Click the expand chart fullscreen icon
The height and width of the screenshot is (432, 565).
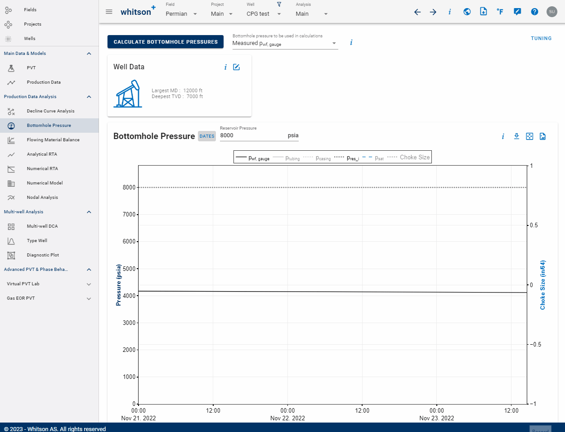(x=529, y=136)
